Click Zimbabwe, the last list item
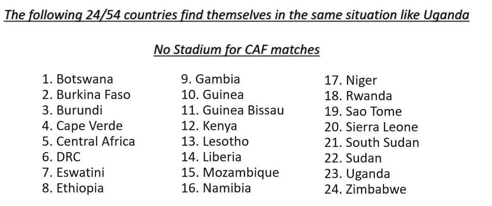This screenshot has width=492, height=206. 365,190
